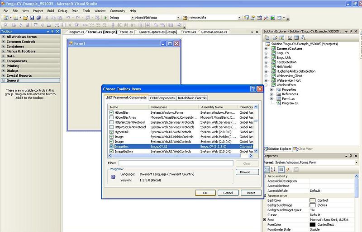Open Solution Explorer from the main toolbar icon
Viewport: 362px width, 232px height.
click(246, 18)
